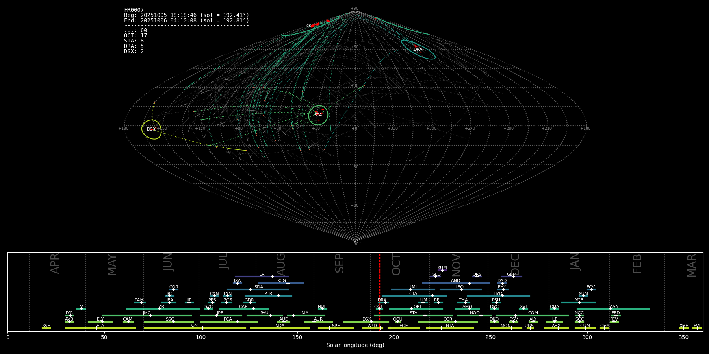This screenshot has width=709, height=354.
Task: Click the End: 20251006 04:10:08 line
Action: tap(187, 20)
